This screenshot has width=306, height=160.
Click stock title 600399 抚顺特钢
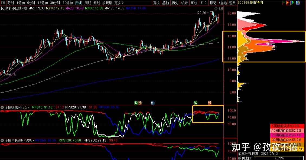[250, 2]
